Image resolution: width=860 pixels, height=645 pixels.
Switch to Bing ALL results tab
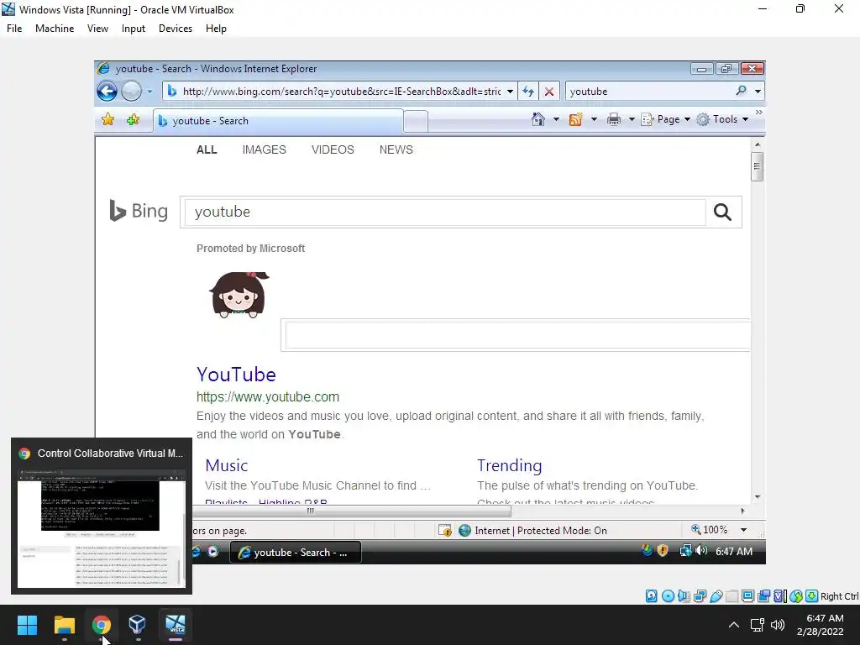click(x=207, y=149)
